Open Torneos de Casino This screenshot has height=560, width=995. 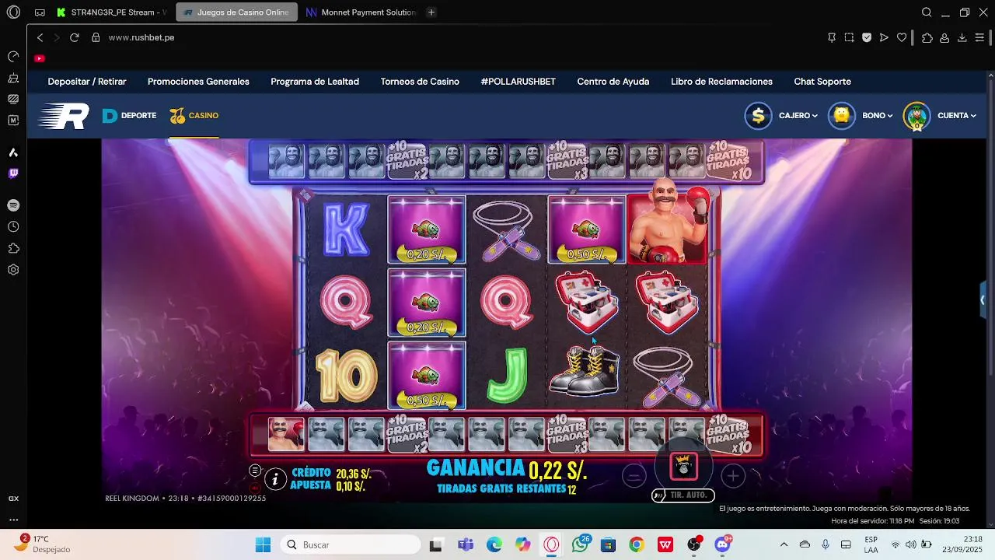(x=420, y=82)
